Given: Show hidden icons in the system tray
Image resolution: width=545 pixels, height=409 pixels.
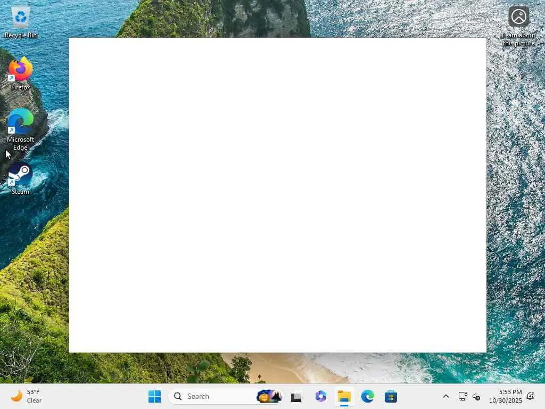Looking at the screenshot, I should 446,396.
